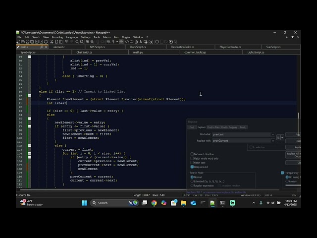Switch to Find in Files dialog tab
The image size is (317, 238).
point(213,127)
